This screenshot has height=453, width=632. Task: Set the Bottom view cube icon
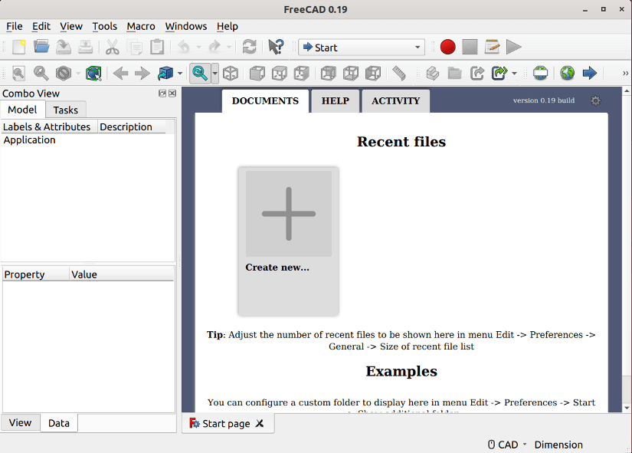[x=351, y=74]
